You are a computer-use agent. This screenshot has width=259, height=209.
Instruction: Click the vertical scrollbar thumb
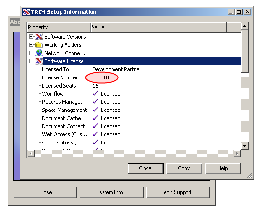(x=245, y=51)
